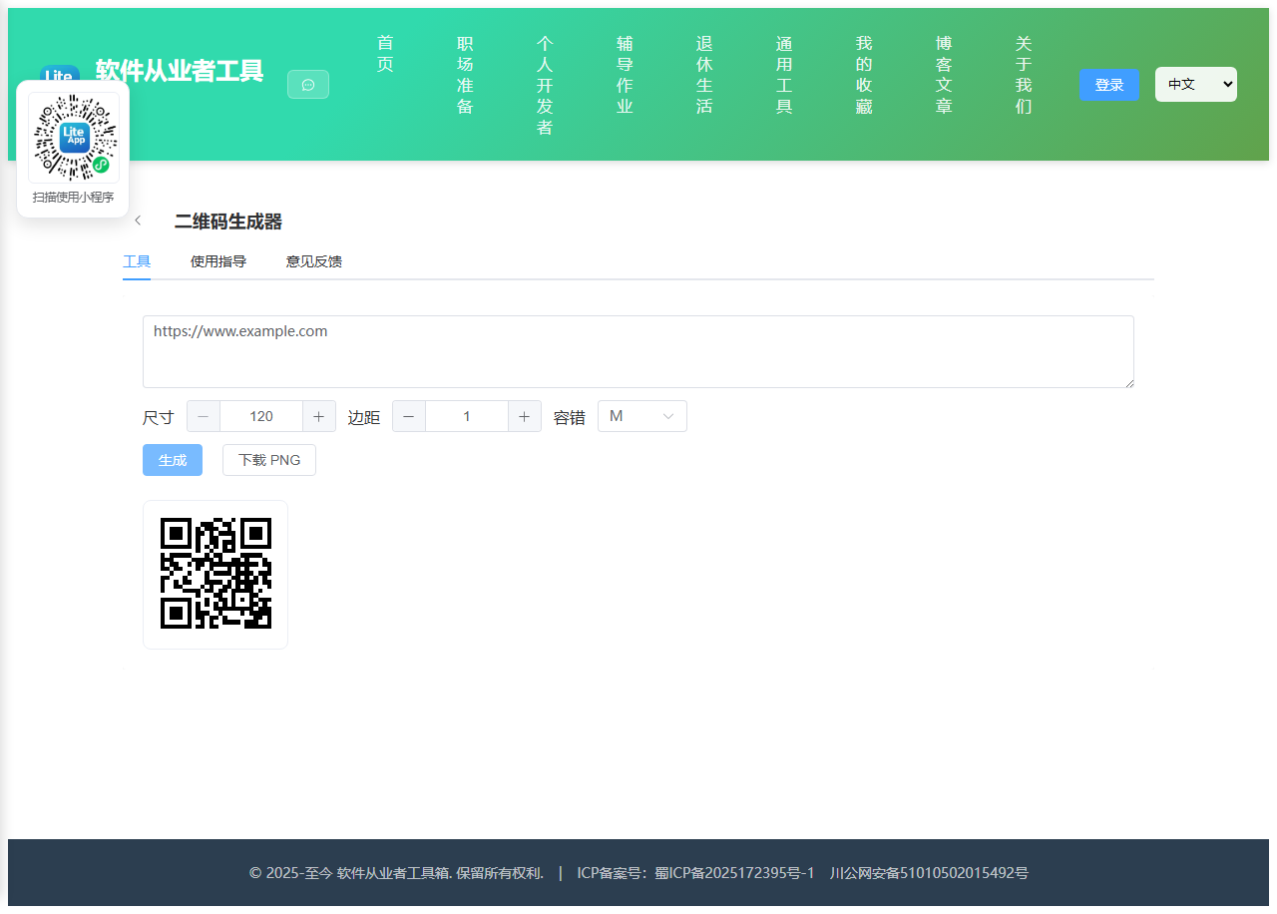Image resolution: width=1277 pixels, height=914 pixels.
Task: Open the 辅导作业 nav item
Action: click(x=625, y=75)
